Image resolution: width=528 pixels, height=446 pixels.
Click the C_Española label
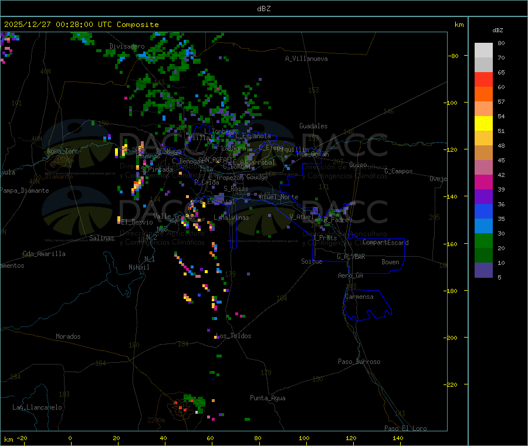tap(253, 136)
